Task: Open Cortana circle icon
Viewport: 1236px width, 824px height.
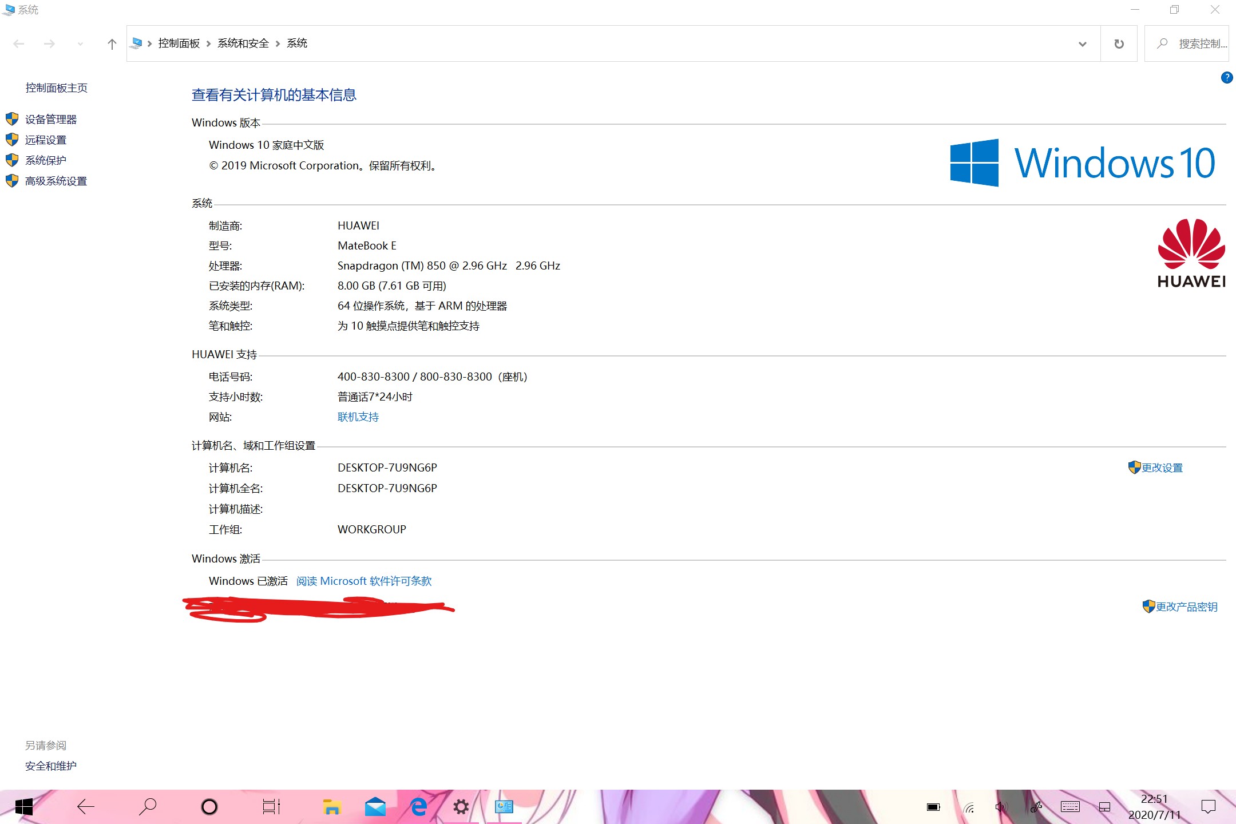Action: [209, 807]
